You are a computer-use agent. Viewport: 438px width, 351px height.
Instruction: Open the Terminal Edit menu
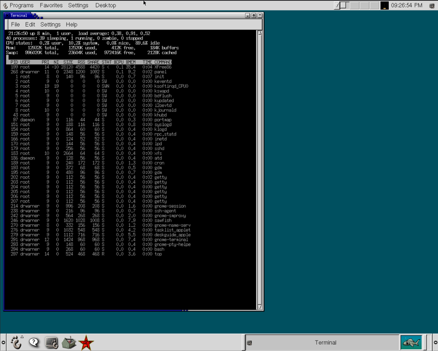(30, 25)
